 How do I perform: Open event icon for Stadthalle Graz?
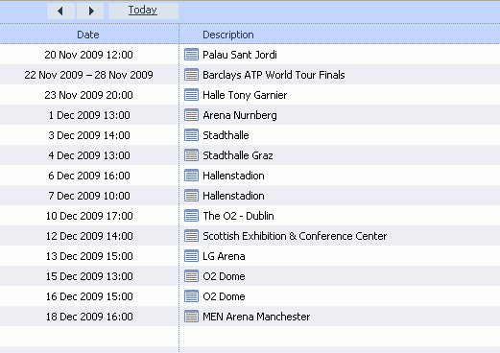(191, 155)
